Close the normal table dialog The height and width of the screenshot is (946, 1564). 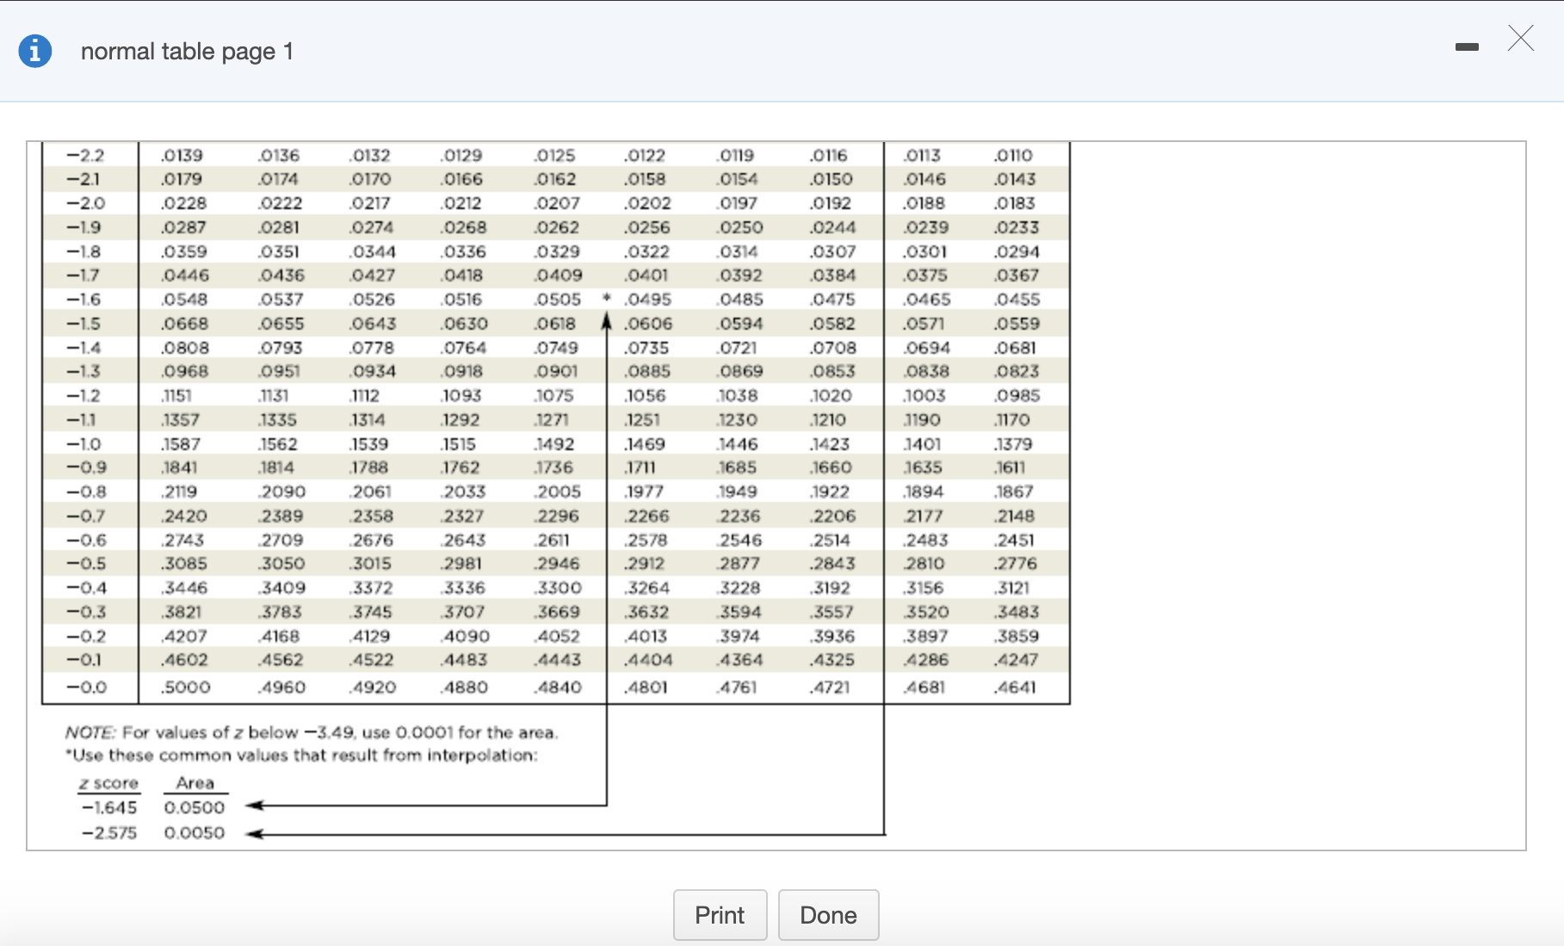click(x=1521, y=39)
